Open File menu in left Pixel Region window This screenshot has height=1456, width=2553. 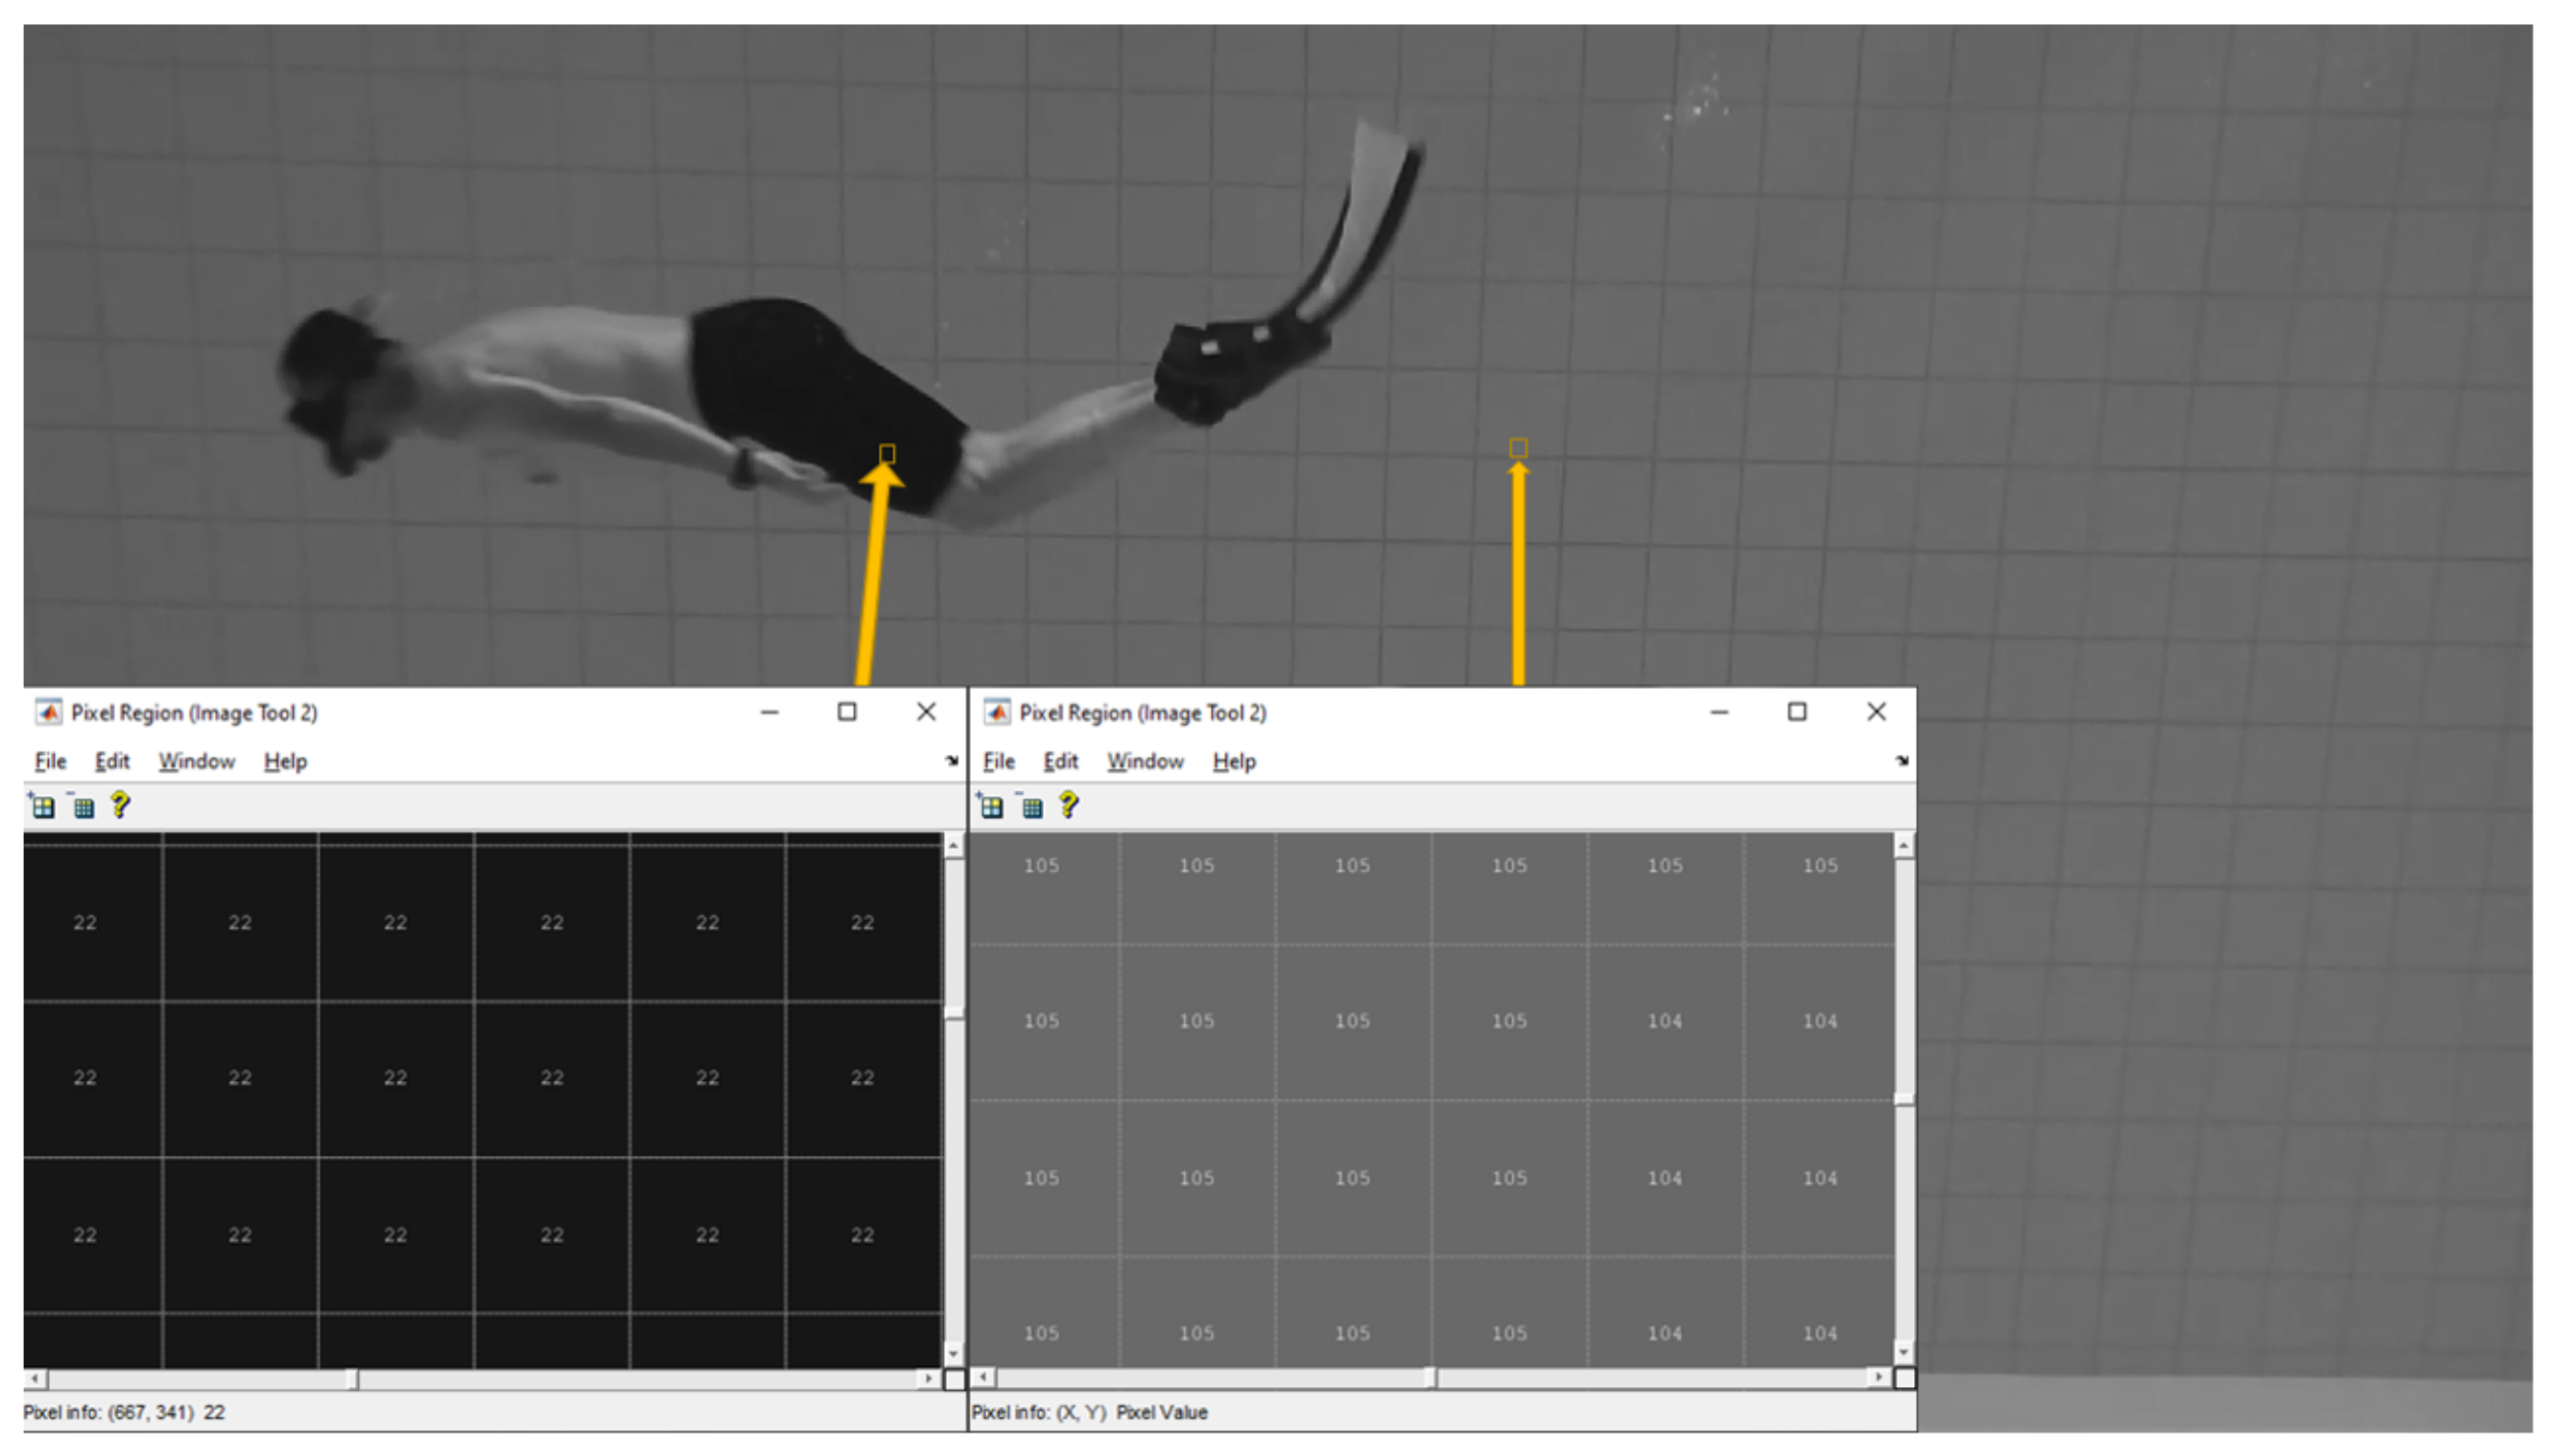click(x=50, y=762)
